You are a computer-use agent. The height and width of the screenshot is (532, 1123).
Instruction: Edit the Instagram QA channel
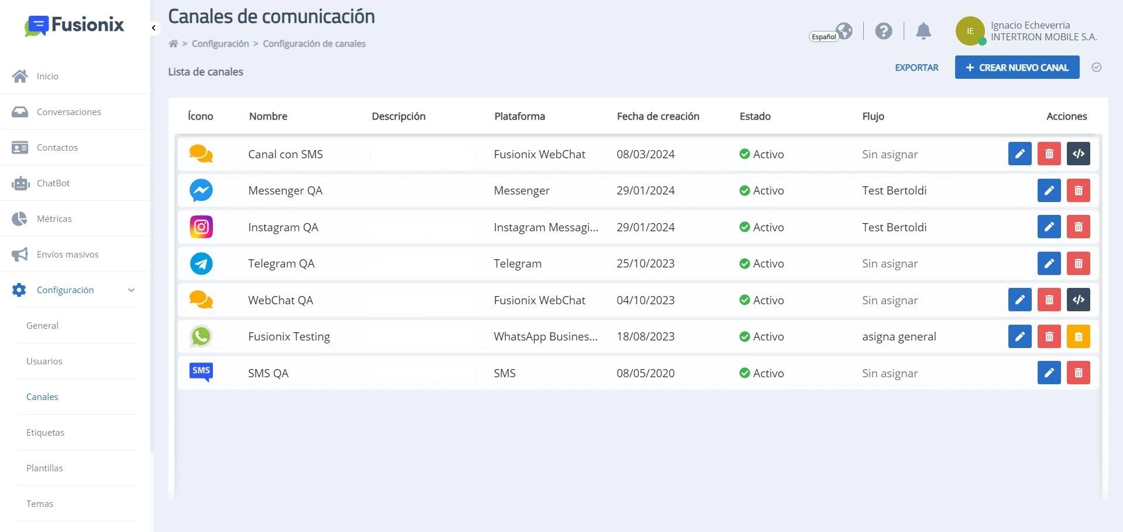(x=1049, y=227)
